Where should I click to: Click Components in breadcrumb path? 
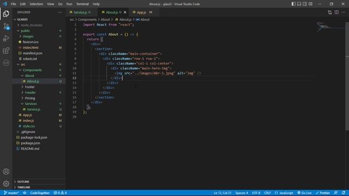[87, 20]
